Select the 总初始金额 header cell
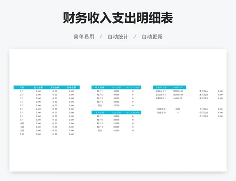The image size is (236, 181). [161, 87]
